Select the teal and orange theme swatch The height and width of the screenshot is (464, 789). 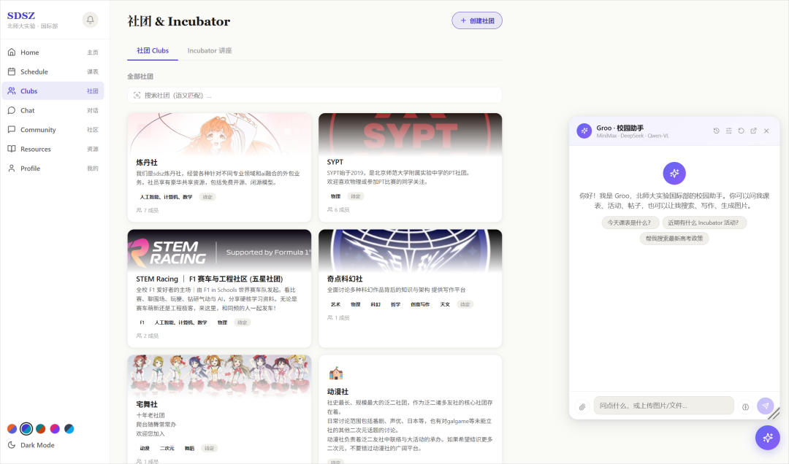pos(41,429)
